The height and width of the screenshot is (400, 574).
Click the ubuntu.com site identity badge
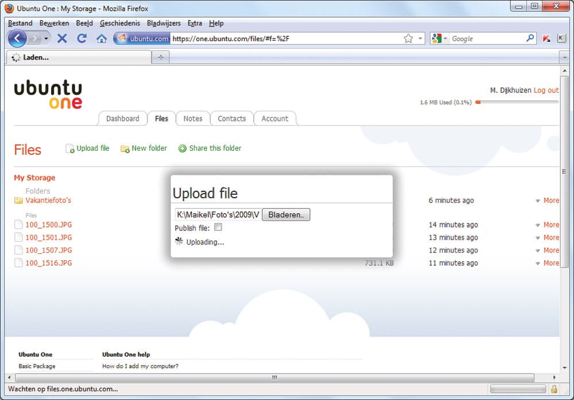click(141, 38)
